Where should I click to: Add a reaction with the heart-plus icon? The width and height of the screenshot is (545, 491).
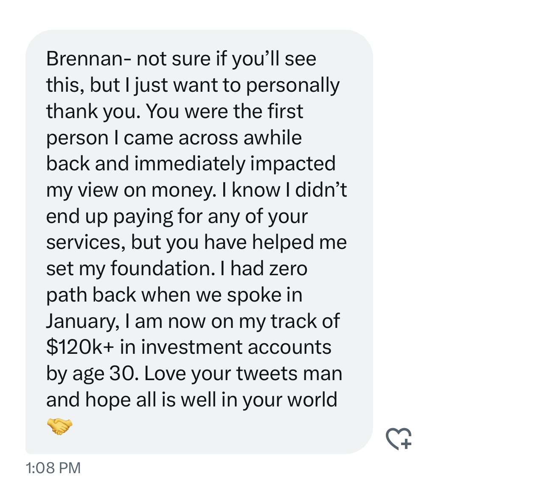tap(399, 438)
